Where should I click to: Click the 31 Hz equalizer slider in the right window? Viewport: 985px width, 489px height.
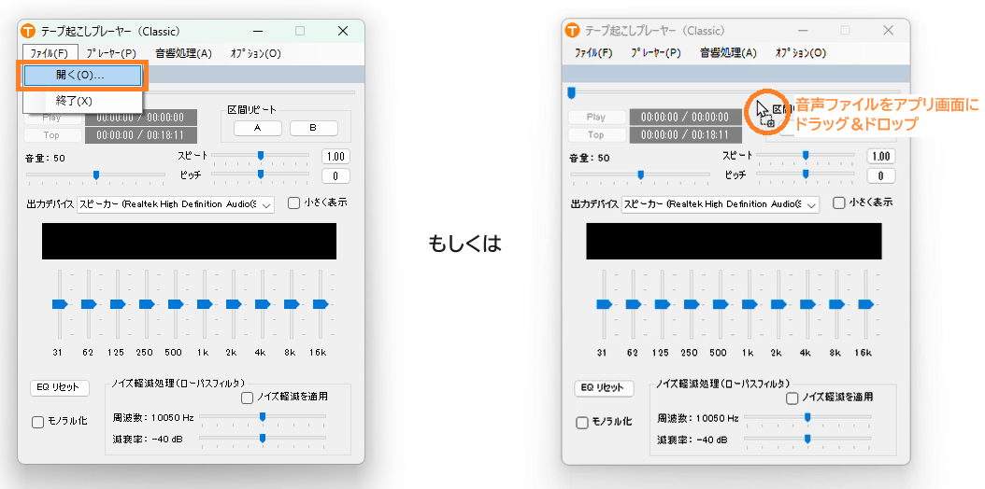coord(604,304)
